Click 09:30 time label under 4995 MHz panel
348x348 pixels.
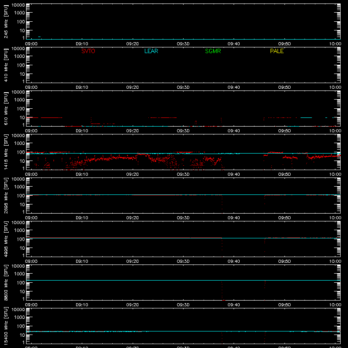coord(183,261)
